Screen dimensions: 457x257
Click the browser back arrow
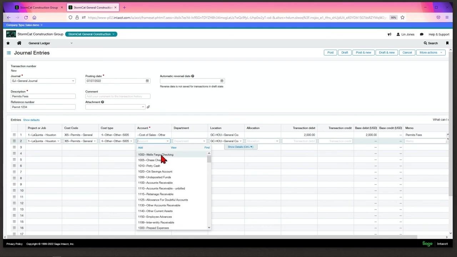(x=9, y=17)
